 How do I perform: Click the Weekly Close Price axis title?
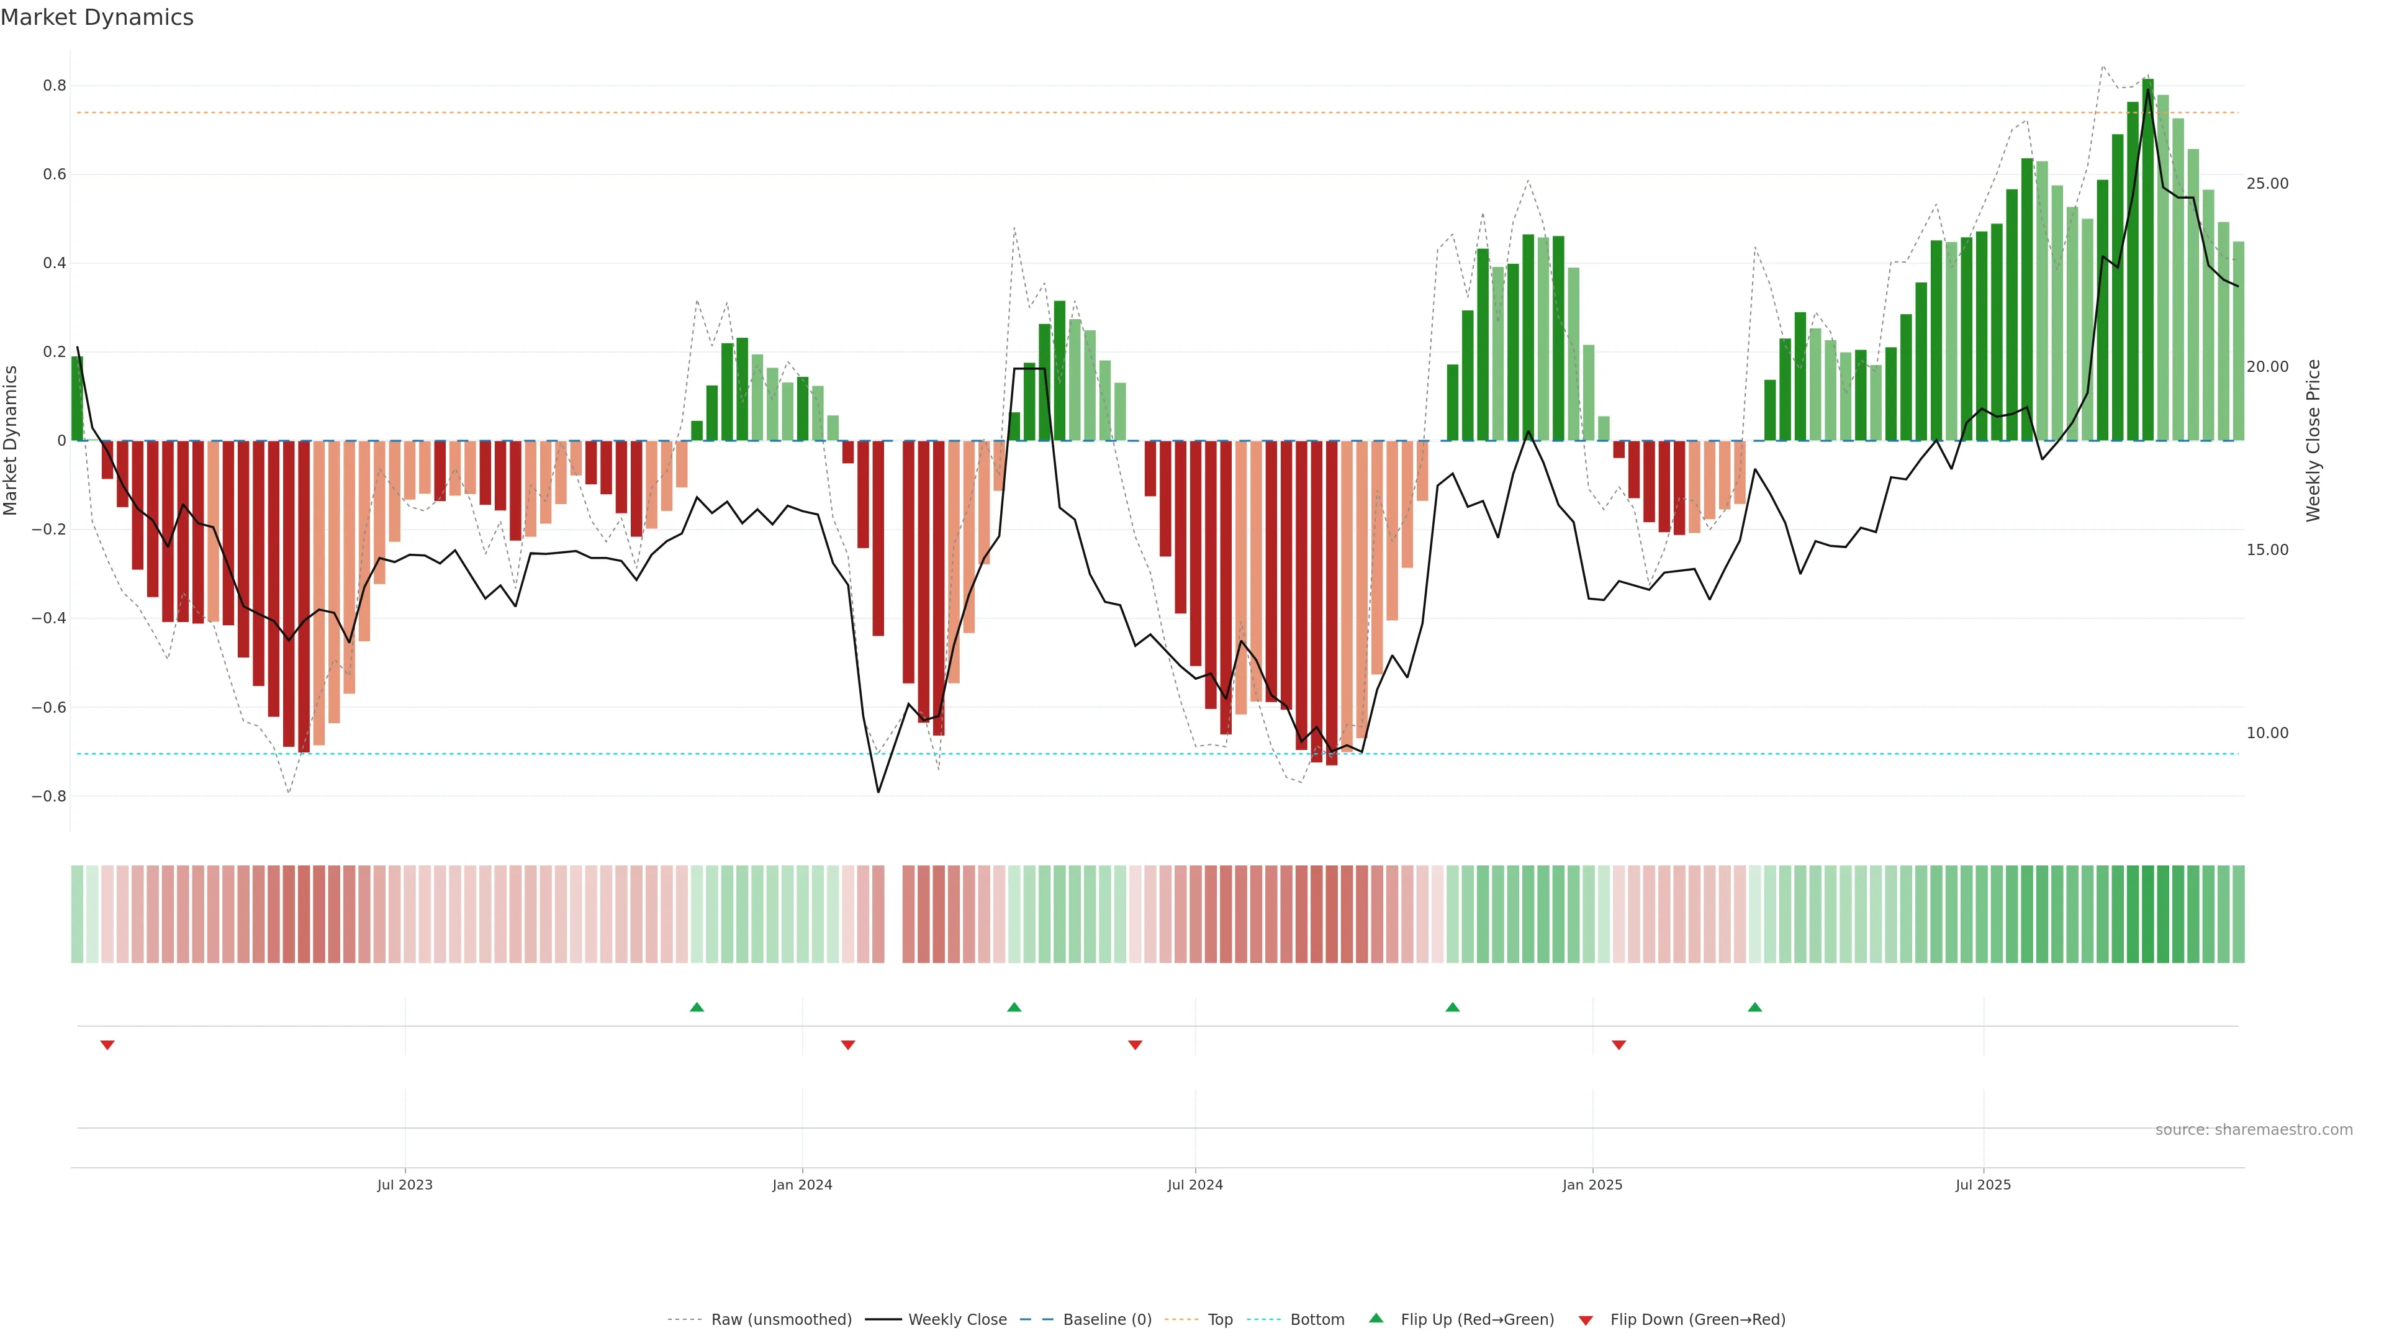click(x=2313, y=441)
